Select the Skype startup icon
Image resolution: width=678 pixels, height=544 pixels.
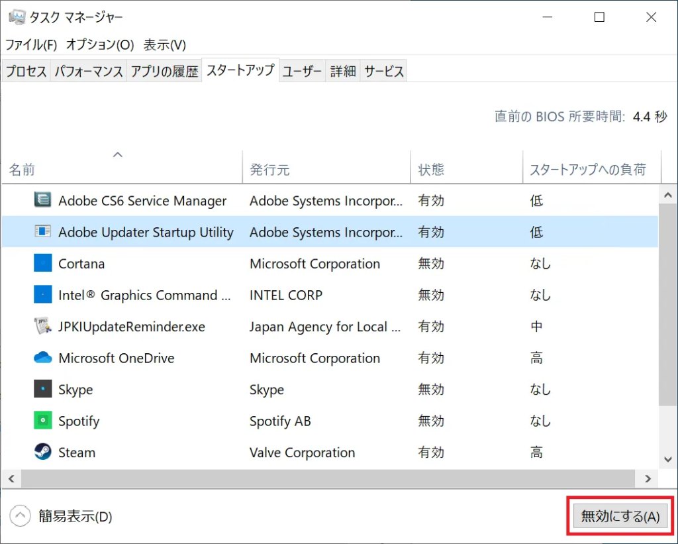[x=43, y=389]
